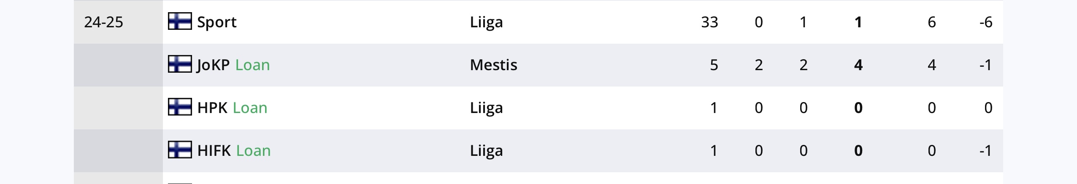1077x184 pixels.
Task: Click the Loan tag next to HIFK
Action: point(253,151)
